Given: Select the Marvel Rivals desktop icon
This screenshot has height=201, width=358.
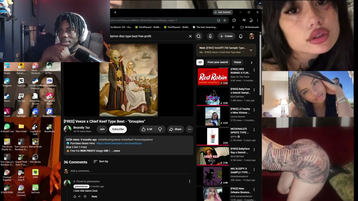Looking at the screenshot, I should 35,143.
